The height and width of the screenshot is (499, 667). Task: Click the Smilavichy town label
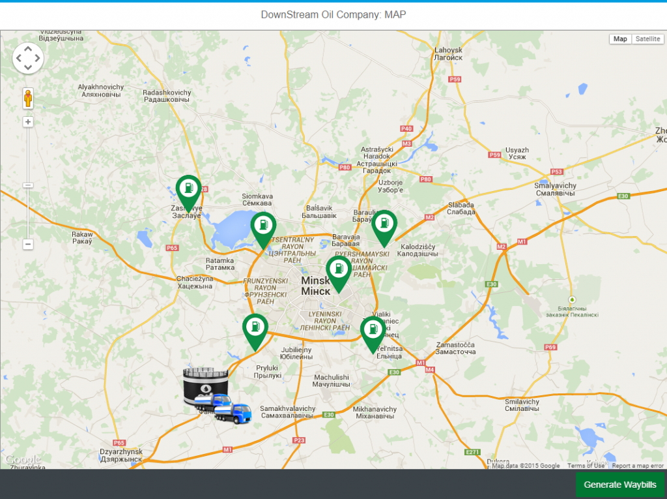(x=522, y=405)
